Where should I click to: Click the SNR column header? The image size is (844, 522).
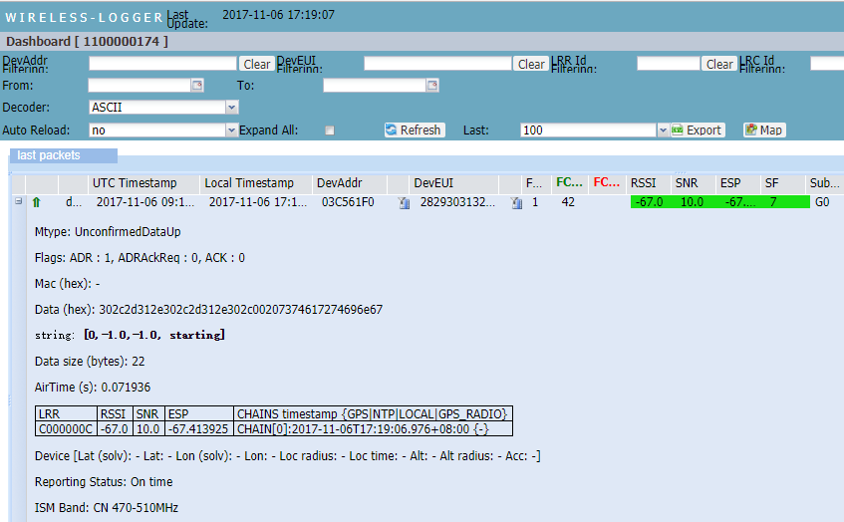pos(694,183)
